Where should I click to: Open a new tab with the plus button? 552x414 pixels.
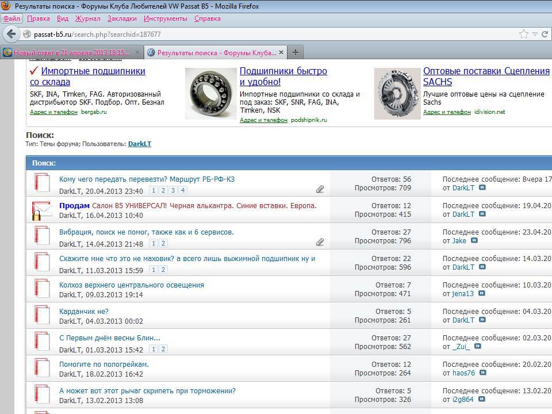coord(296,52)
